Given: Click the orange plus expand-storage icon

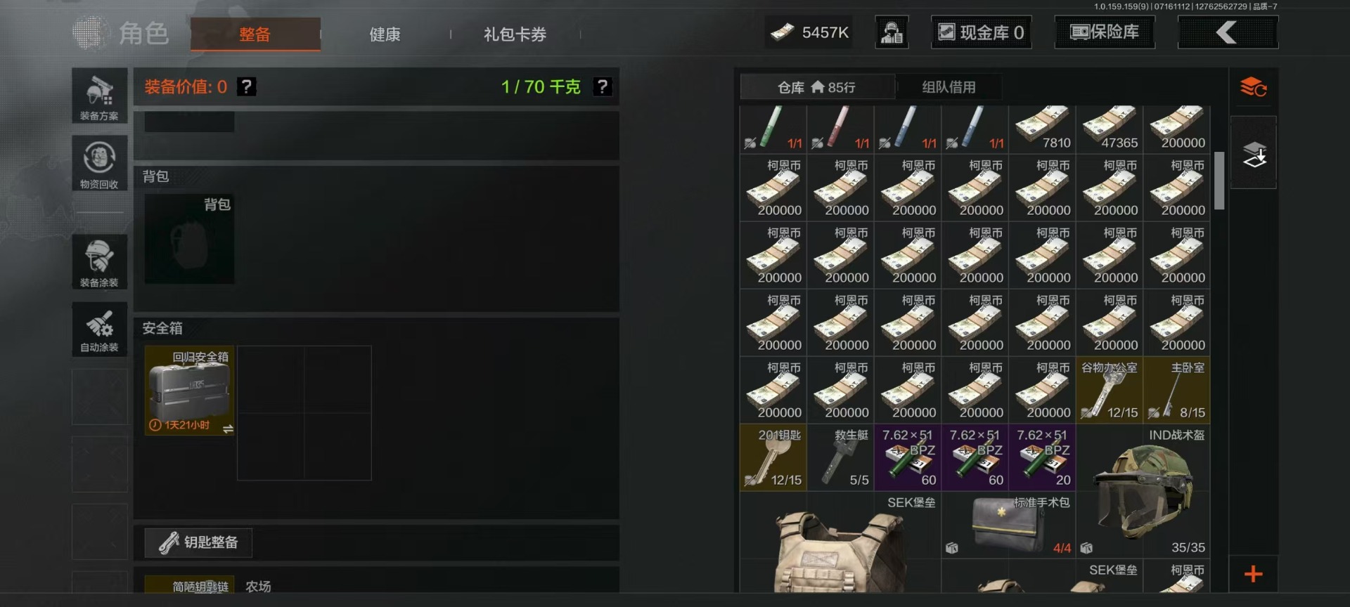Looking at the screenshot, I should [x=1253, y=574].
